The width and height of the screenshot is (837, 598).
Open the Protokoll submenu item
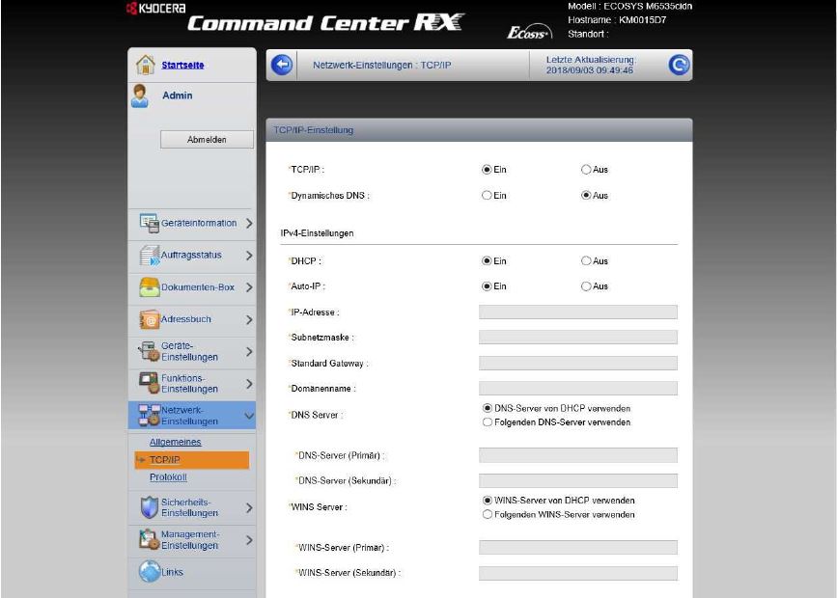tap(168, 476)
